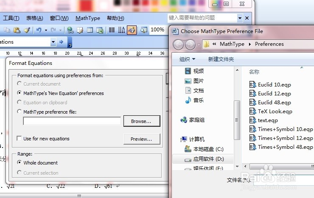The width and height of the screenshot is (314, 198).
Task: Select text.eqp file
Action: [264, 120]
